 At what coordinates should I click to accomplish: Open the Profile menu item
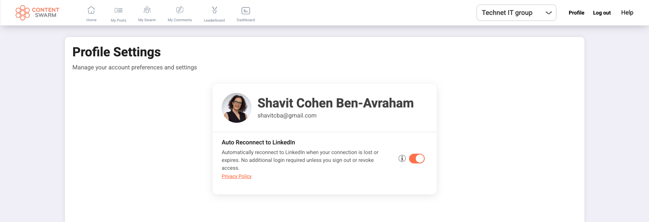coord(576,13)
